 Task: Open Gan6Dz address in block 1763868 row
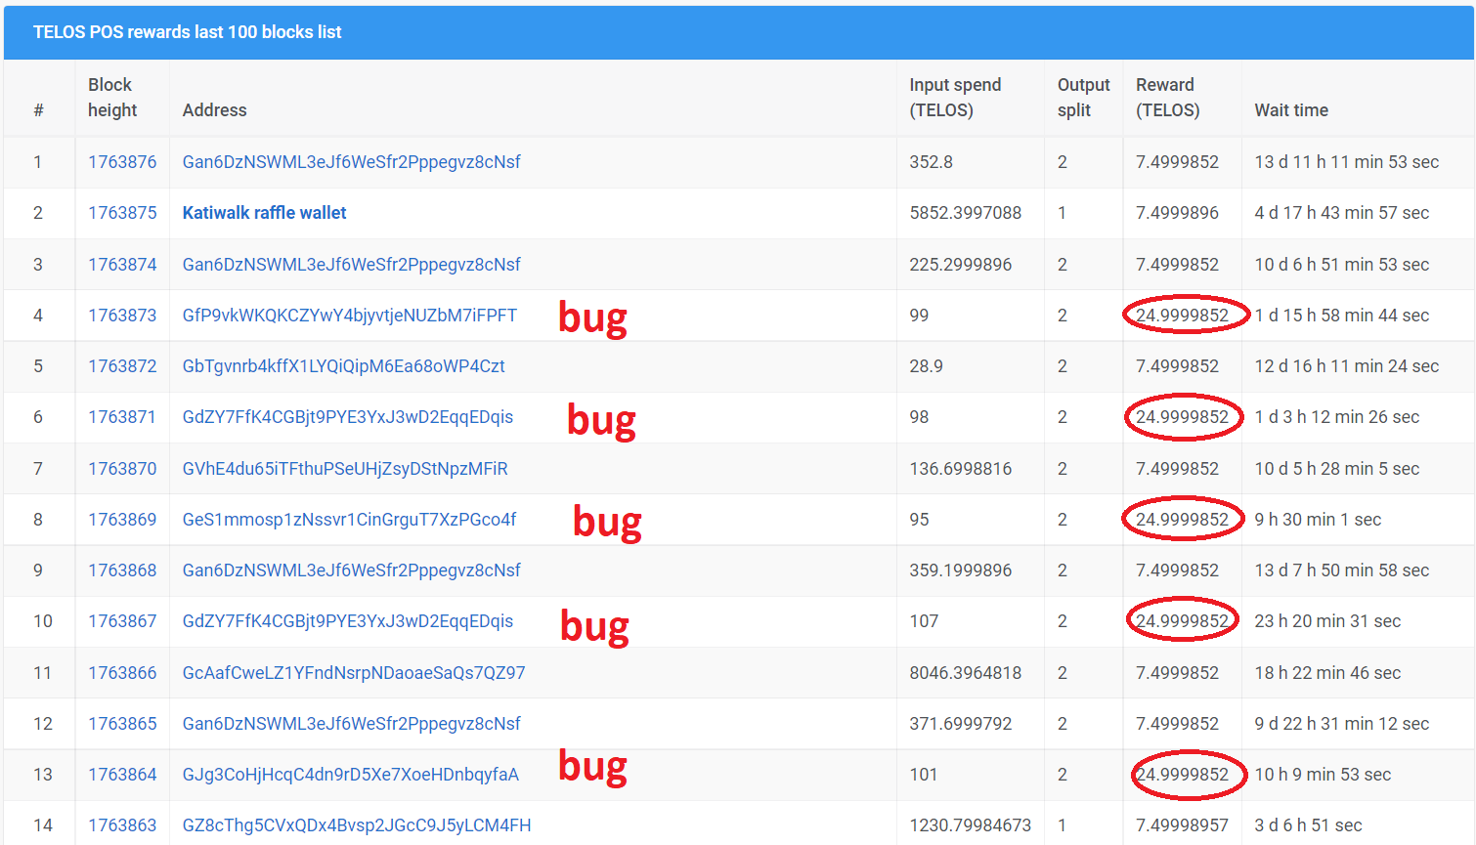click(x=351, y=570)
